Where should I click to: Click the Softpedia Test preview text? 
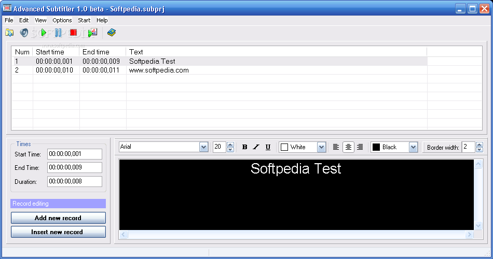coord(296,168)
